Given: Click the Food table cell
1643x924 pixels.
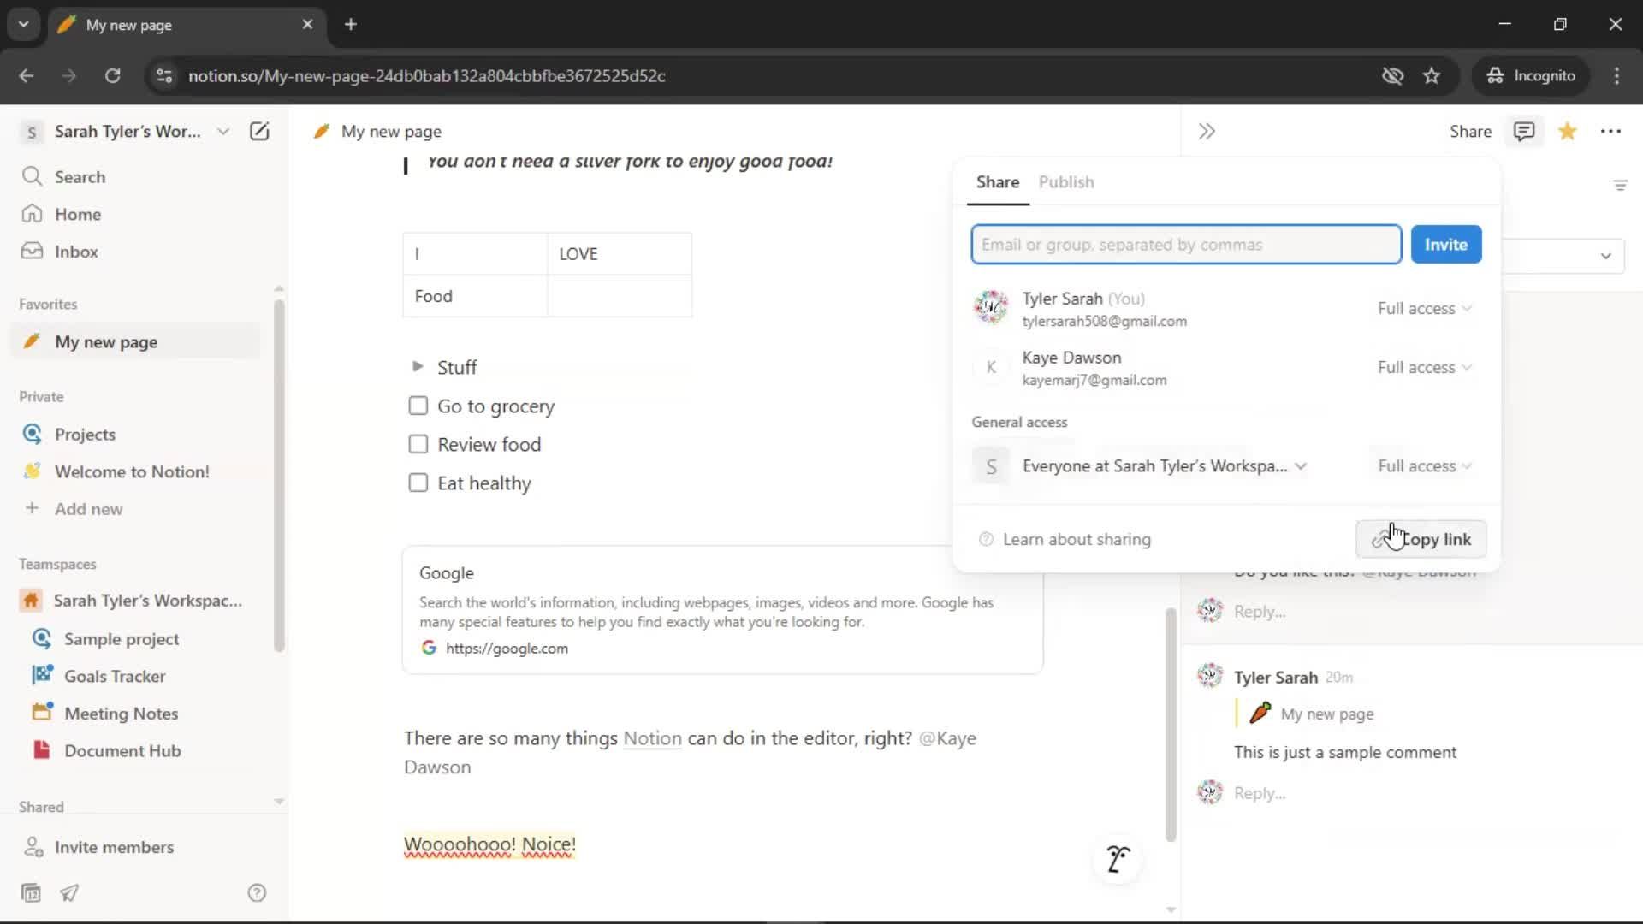Looking at the screenshot, I should (x=475, y=296).
